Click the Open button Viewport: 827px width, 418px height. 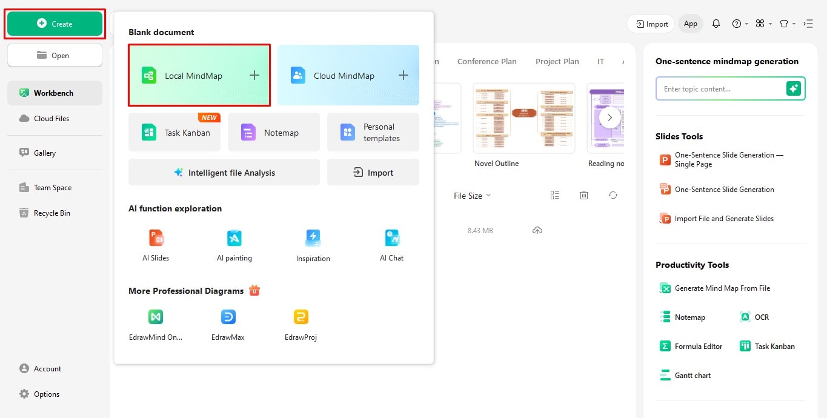[x=55, y=55]
